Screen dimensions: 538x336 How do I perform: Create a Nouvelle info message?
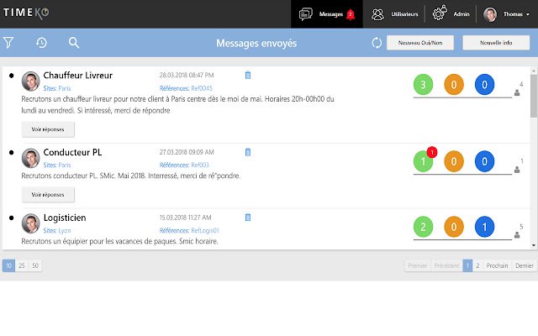496,43
